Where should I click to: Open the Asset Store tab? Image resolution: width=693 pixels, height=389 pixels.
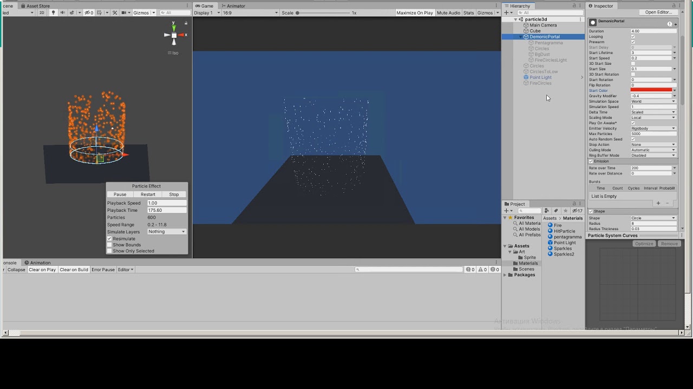35,6
